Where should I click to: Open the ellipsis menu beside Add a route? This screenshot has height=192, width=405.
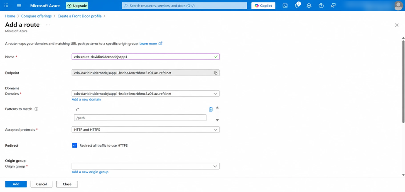click(x=48, y=25)
